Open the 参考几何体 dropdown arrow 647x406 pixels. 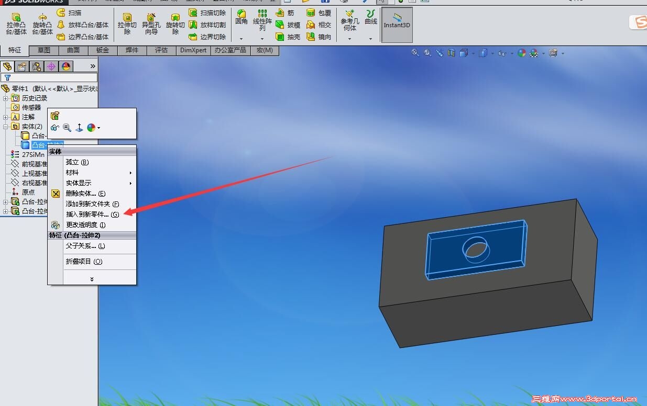349,39
